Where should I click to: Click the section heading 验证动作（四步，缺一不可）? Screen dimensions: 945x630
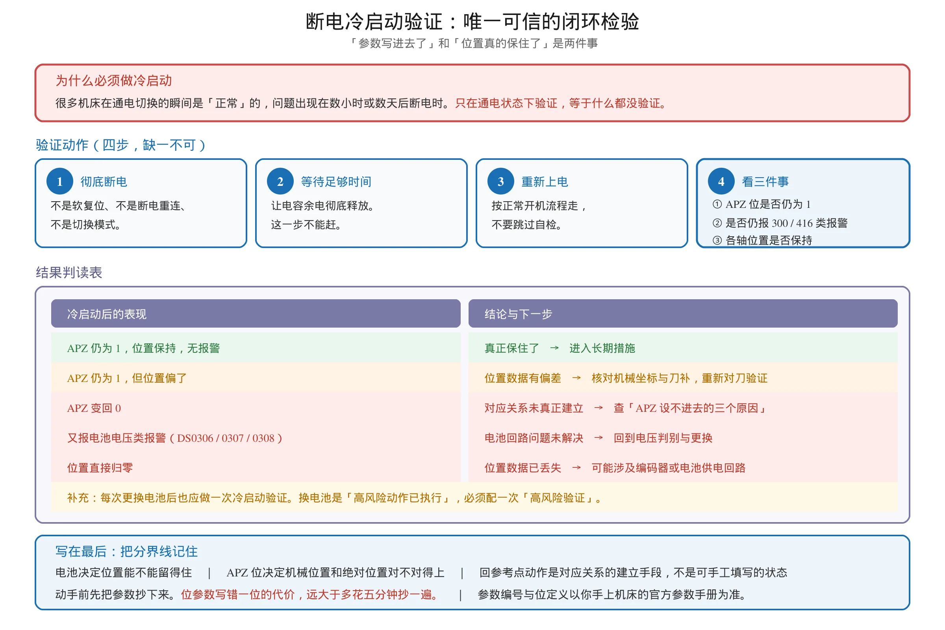121,145
